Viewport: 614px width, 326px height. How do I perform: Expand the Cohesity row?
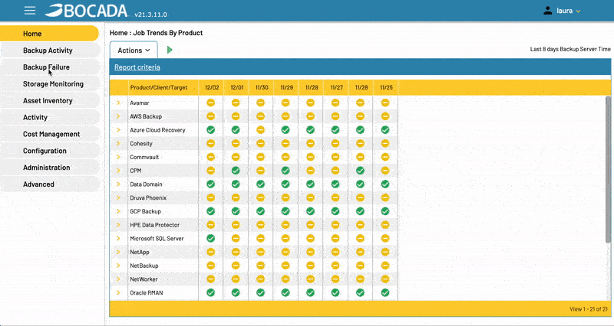[x=118, y=143]
